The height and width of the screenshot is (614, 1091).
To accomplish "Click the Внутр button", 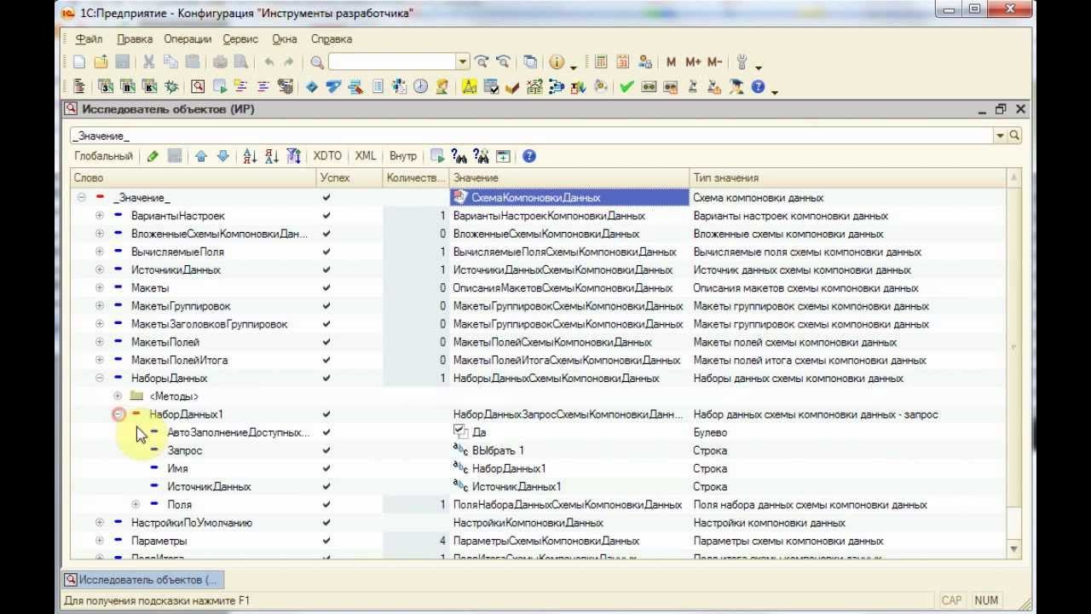I will pyautogui.click(x=403, y=156).
